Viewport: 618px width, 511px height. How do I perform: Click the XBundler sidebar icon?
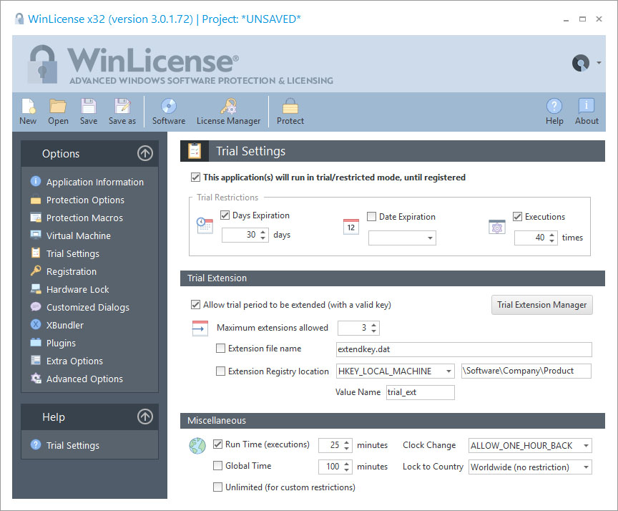point(36,324)
